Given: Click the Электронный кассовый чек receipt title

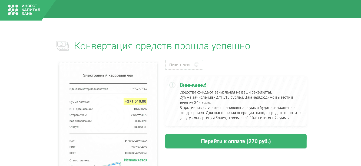Looking at the screenshot, I should point(108,75).
